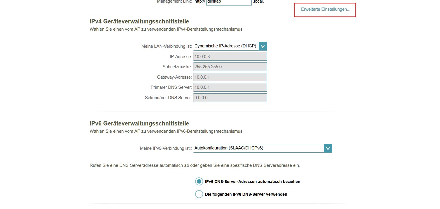This screenshot has width=440, height=209.
Task: Click the label 'IPv6 DNS-Server-Adressen automatisch beziehen'
Action: tap(252, 182)
